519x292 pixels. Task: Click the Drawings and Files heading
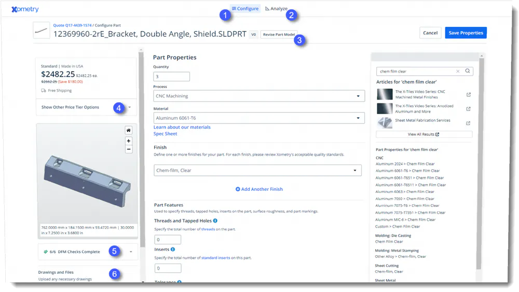pyautogui.click(x=56, y=272)
